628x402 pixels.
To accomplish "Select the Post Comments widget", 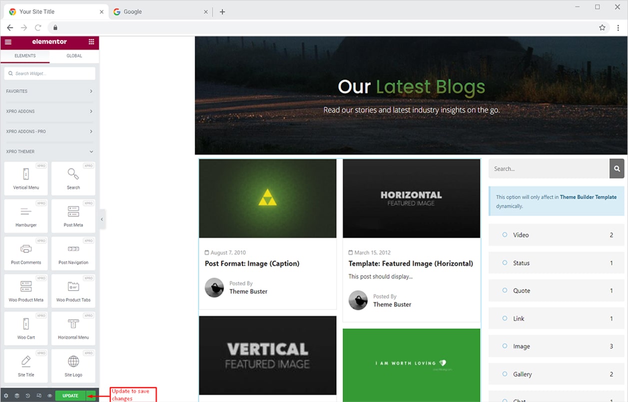I will 26,253.
